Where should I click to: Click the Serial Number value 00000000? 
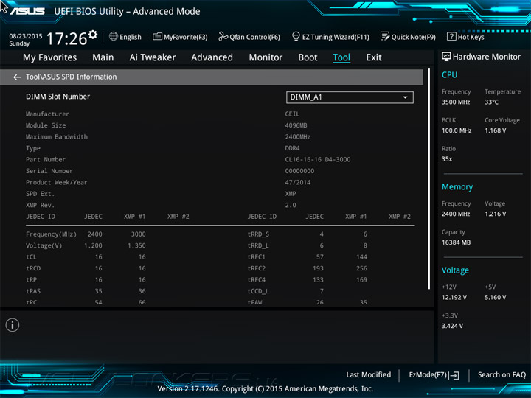[x=299, y=171]
